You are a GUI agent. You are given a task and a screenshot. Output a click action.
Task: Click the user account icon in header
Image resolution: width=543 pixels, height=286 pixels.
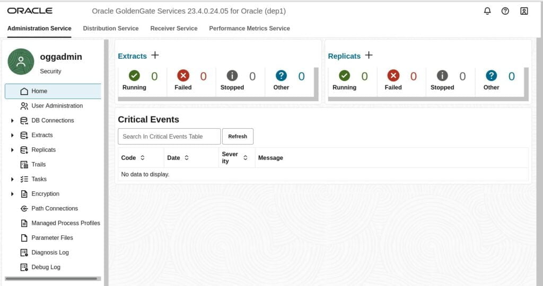pos(524,11)
